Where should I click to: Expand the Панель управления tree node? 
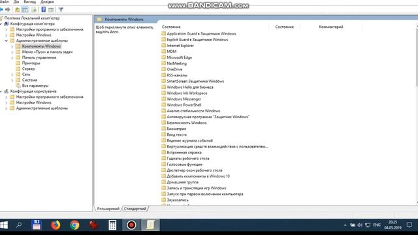click(12, 57)
